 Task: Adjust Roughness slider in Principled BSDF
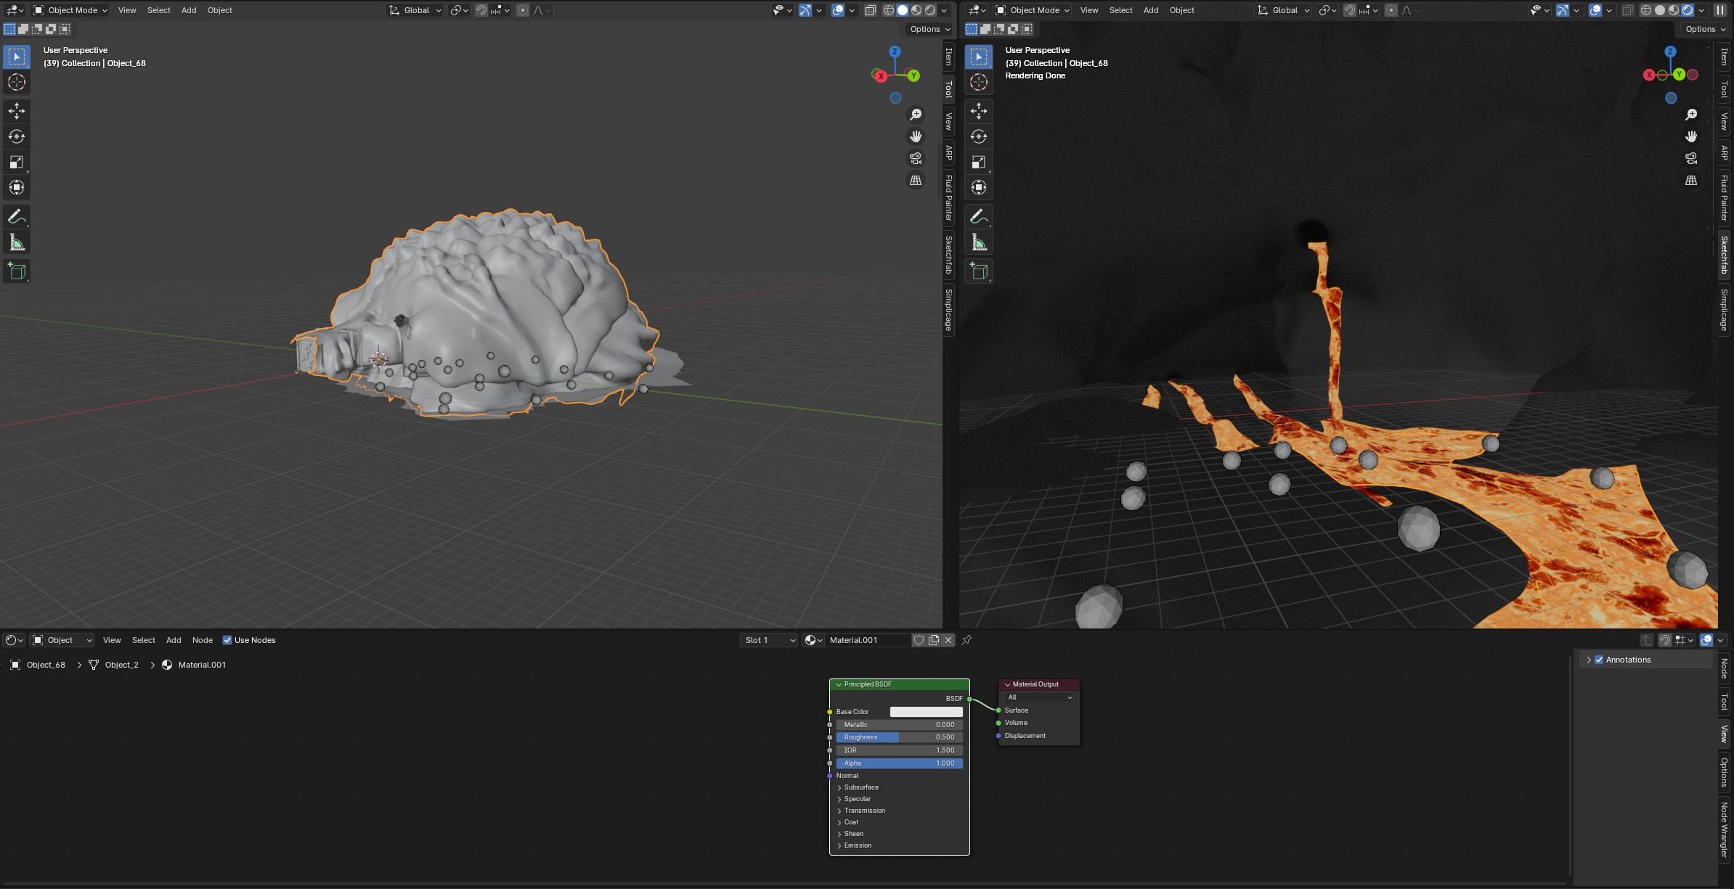click(x=900, y=737)
